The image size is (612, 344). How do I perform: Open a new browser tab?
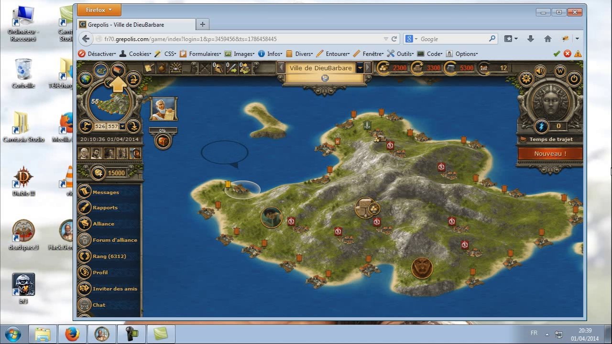203,24
